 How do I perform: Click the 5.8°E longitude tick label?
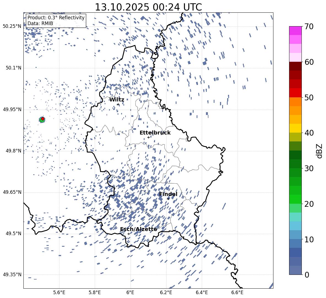pyautogui.click(x=95, y=292)
